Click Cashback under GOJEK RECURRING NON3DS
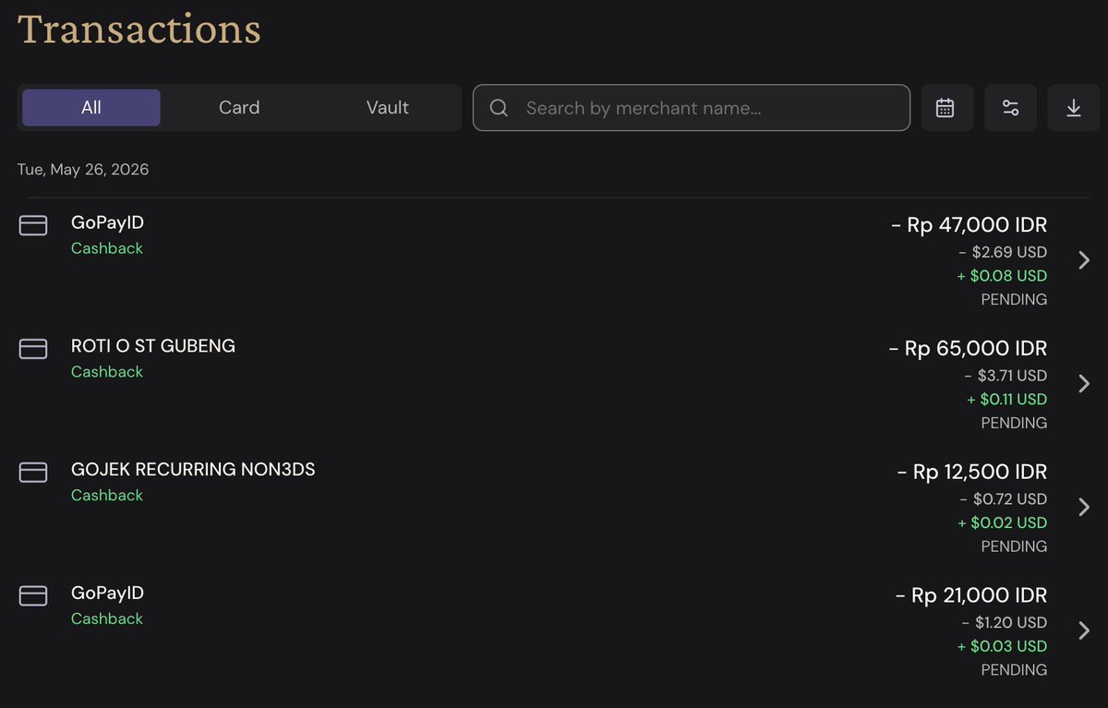This screenshot has width=1108, height=708. 107,496
